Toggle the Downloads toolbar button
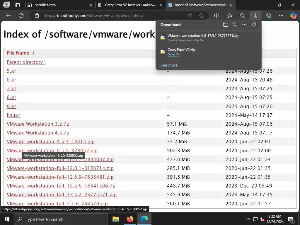Screen dimensions: 300x225 pos(255,16)
